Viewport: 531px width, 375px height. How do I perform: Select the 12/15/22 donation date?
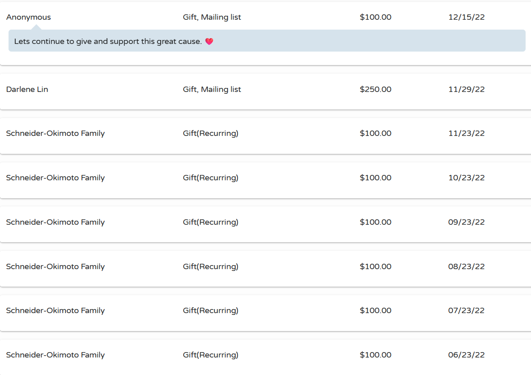coord(466,17)
